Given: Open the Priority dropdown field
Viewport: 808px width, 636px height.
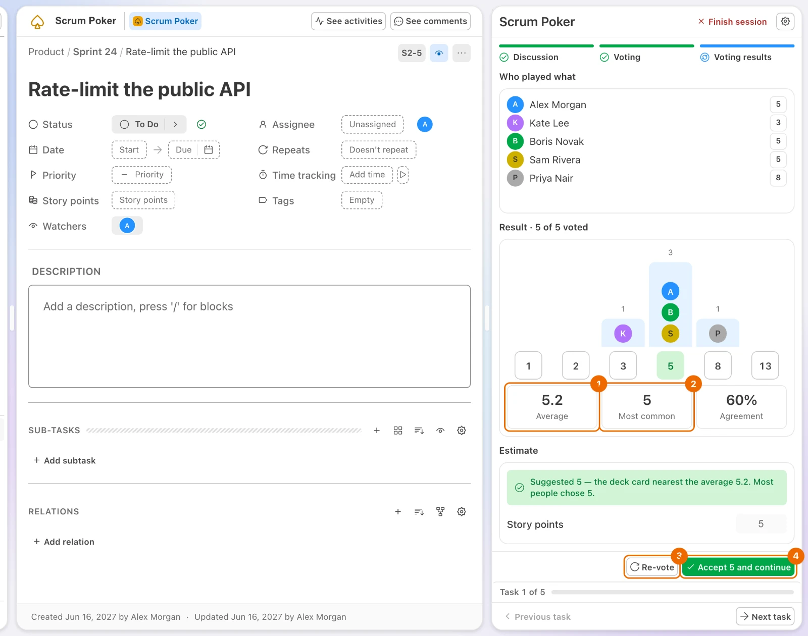Looking at the screenshot, I should click(141, 175).
